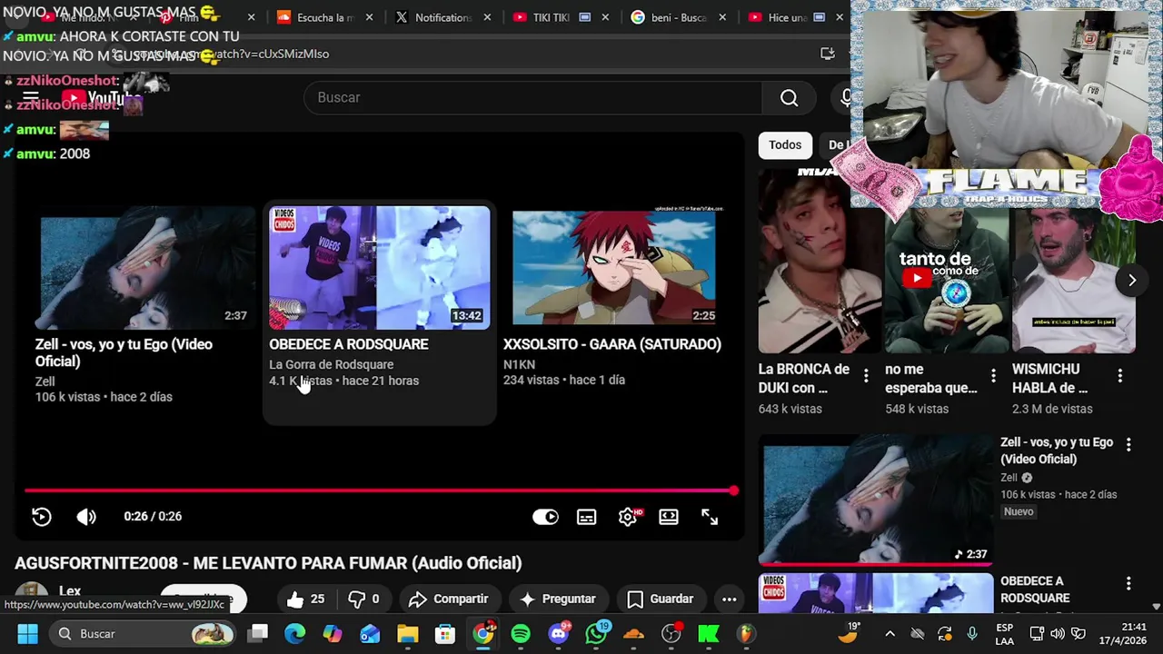
Task: Select the Todos filter chip
Action: (785, 144)
